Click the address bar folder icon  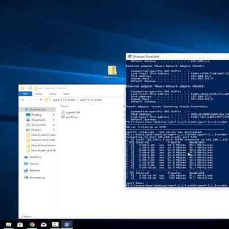[46, 100]
